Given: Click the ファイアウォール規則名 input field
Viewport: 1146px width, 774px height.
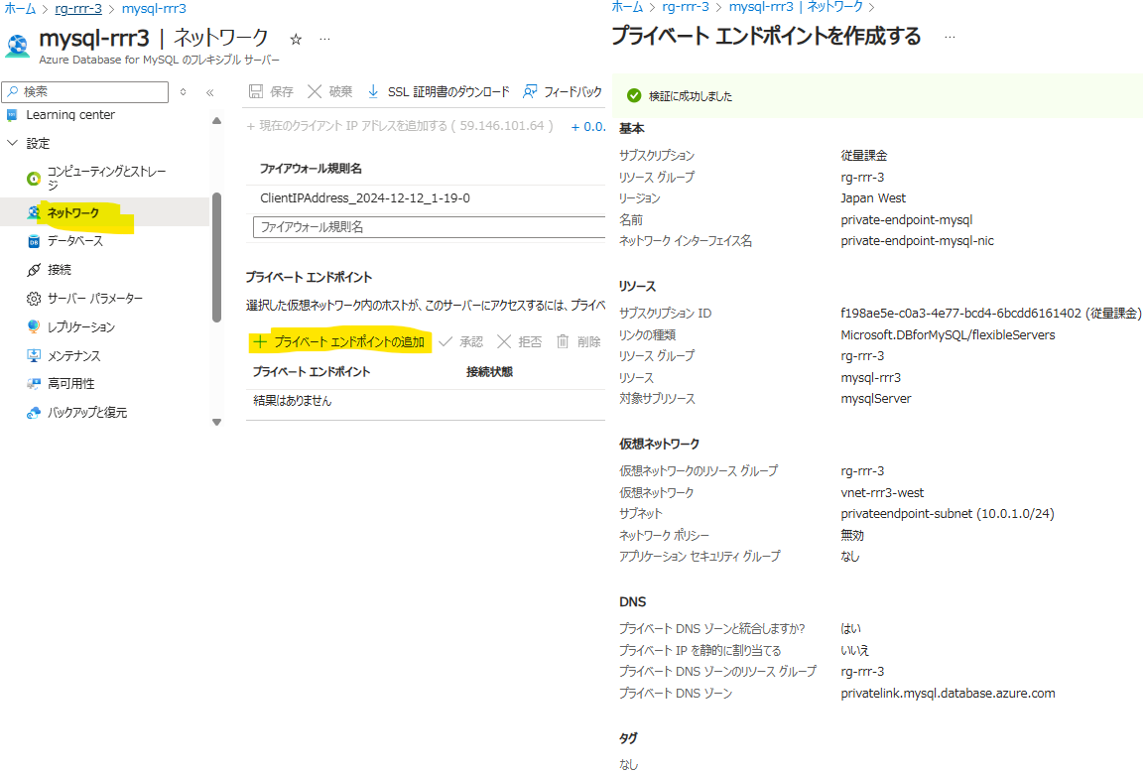Looking at the screenshot, I should click(430, 227).
